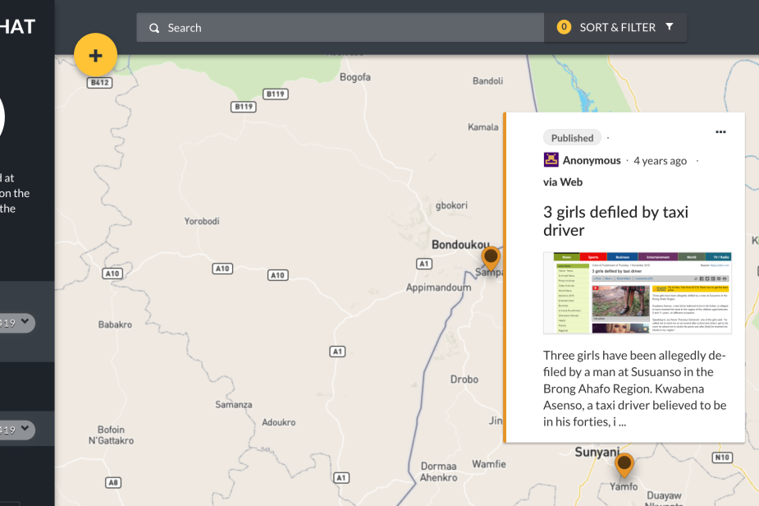This screenshot has width=759, height=506.
Task: Click the Anonymous author name
Action: pyautogui.click(x=591, y=160)
